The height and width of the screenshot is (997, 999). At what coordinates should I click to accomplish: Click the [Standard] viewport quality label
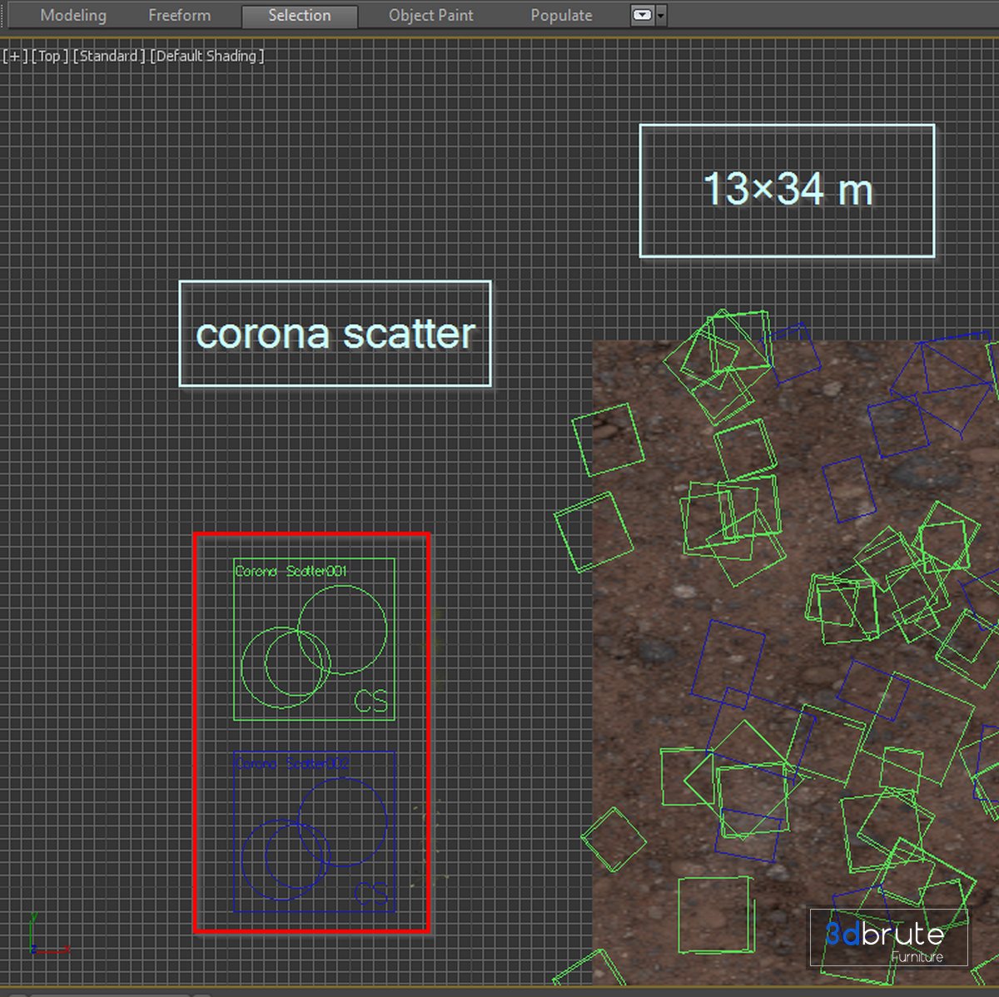tap(108, 56)
